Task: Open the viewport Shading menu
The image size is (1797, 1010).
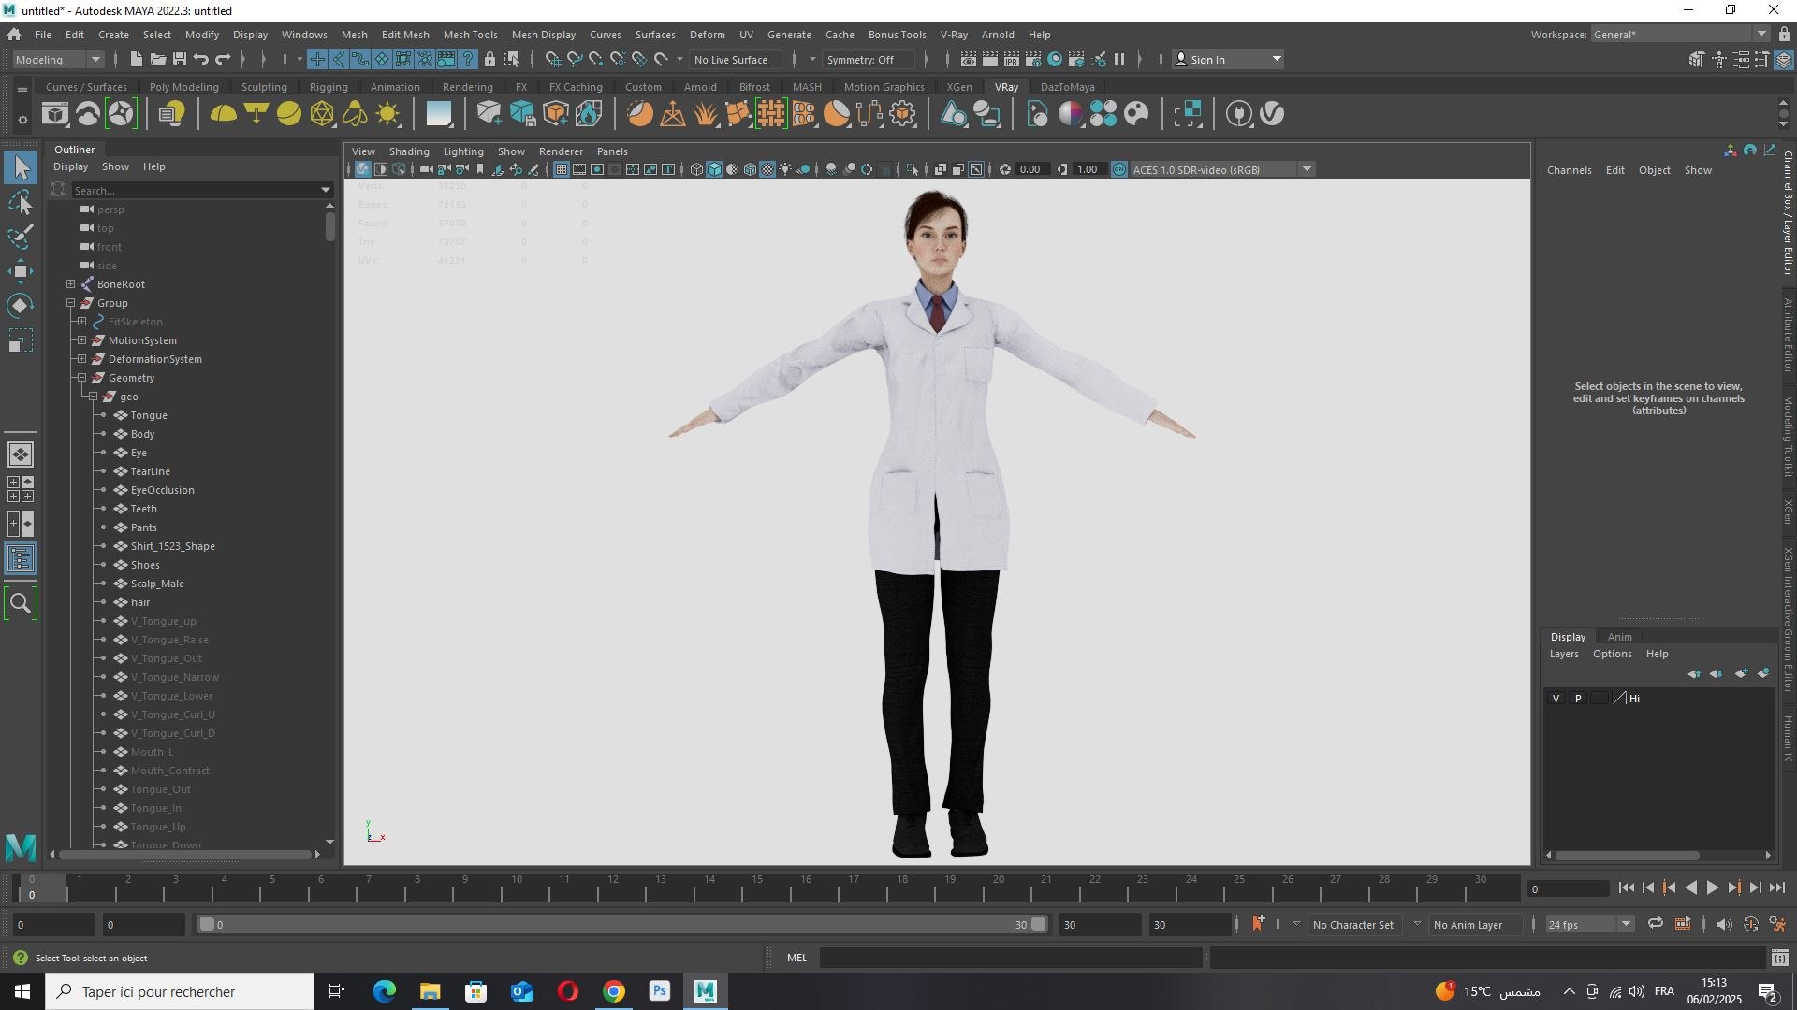Action: tap(409, 151)
